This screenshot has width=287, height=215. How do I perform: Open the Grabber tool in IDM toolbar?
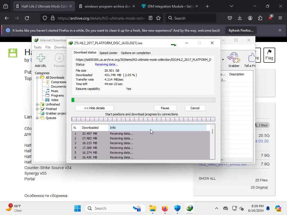click(x=234, y=57)
